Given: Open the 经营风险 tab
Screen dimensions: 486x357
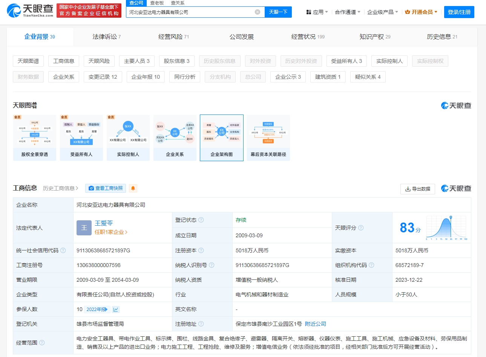Looking at the screenshot, I should [174, 37].
